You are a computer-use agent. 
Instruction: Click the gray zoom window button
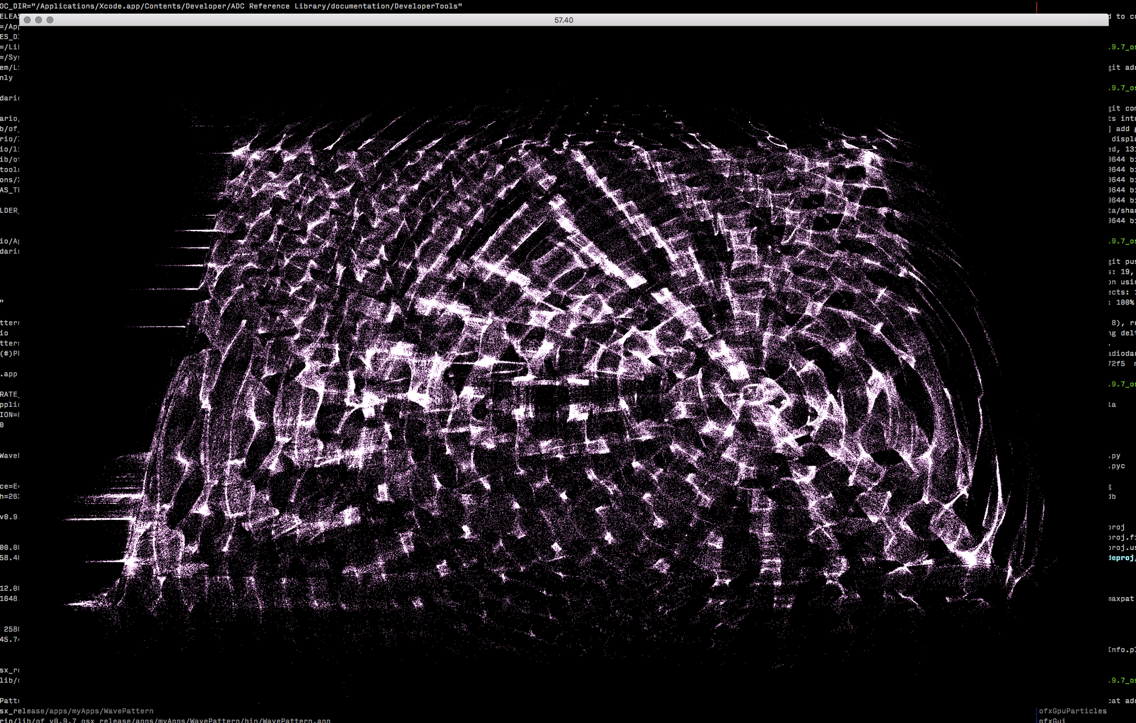(x=50, y=20)
